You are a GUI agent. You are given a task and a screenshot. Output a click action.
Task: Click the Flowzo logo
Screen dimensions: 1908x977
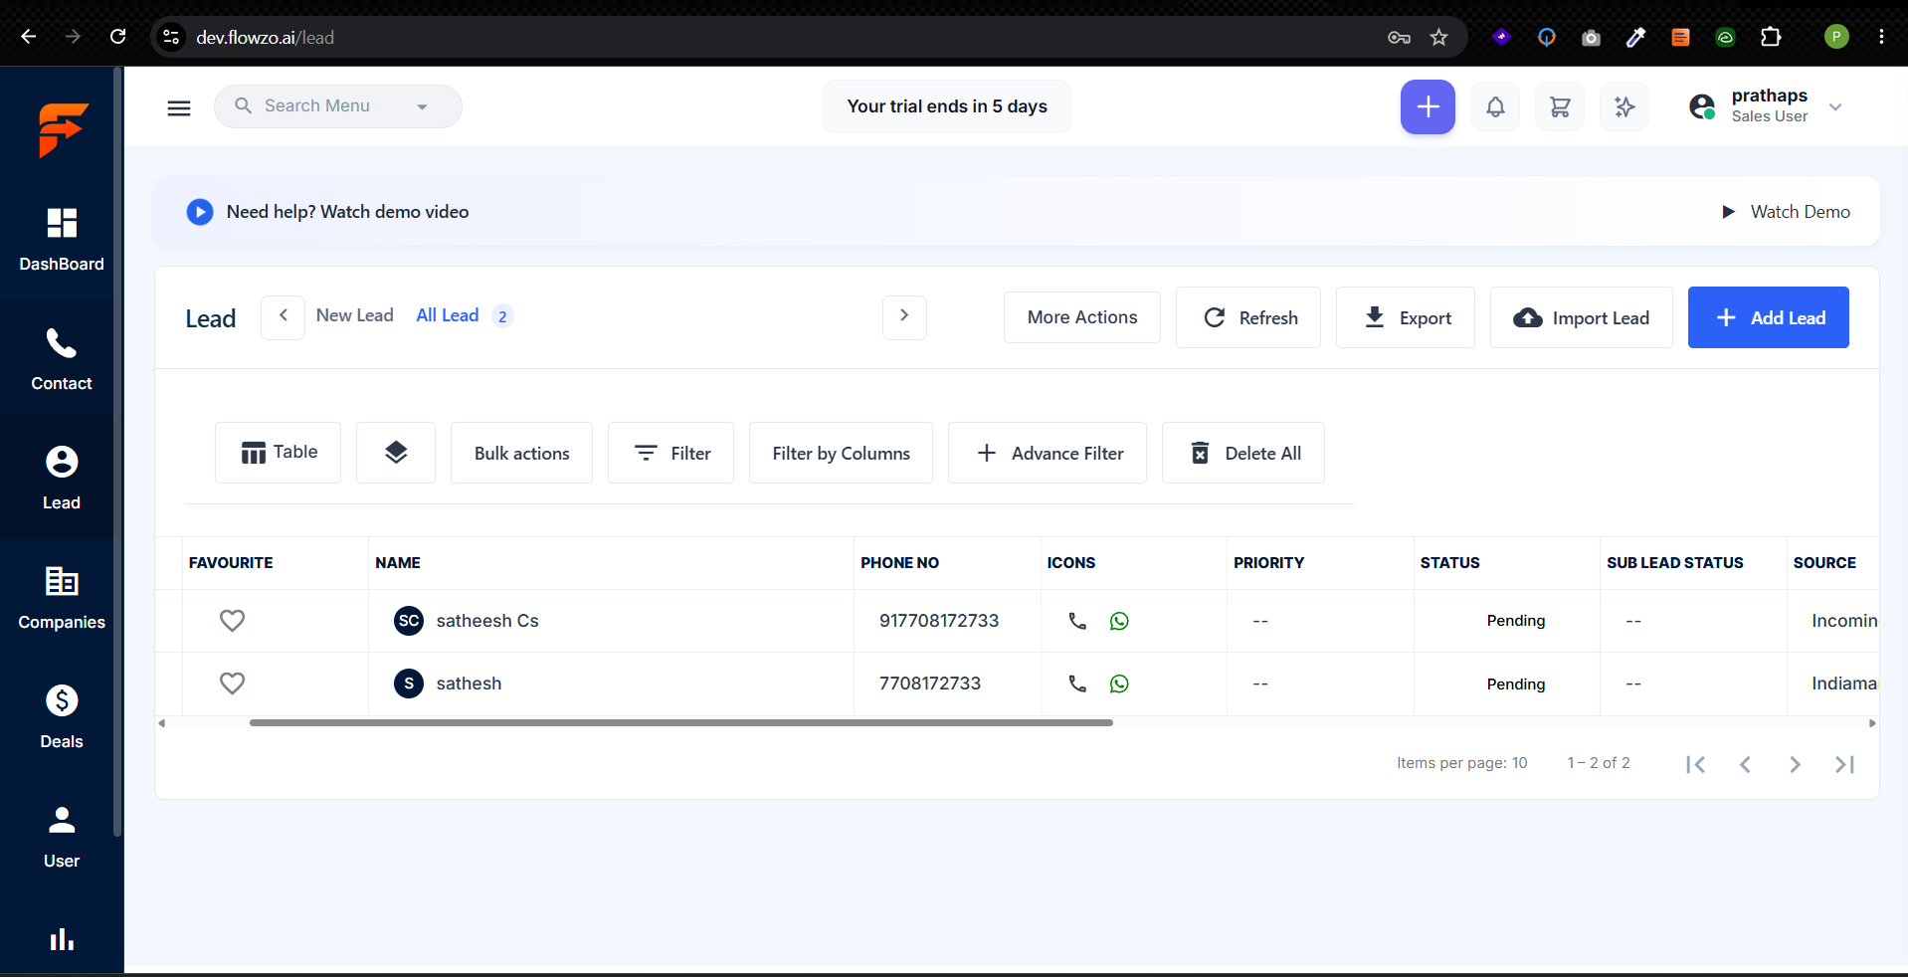pos(63,130)
